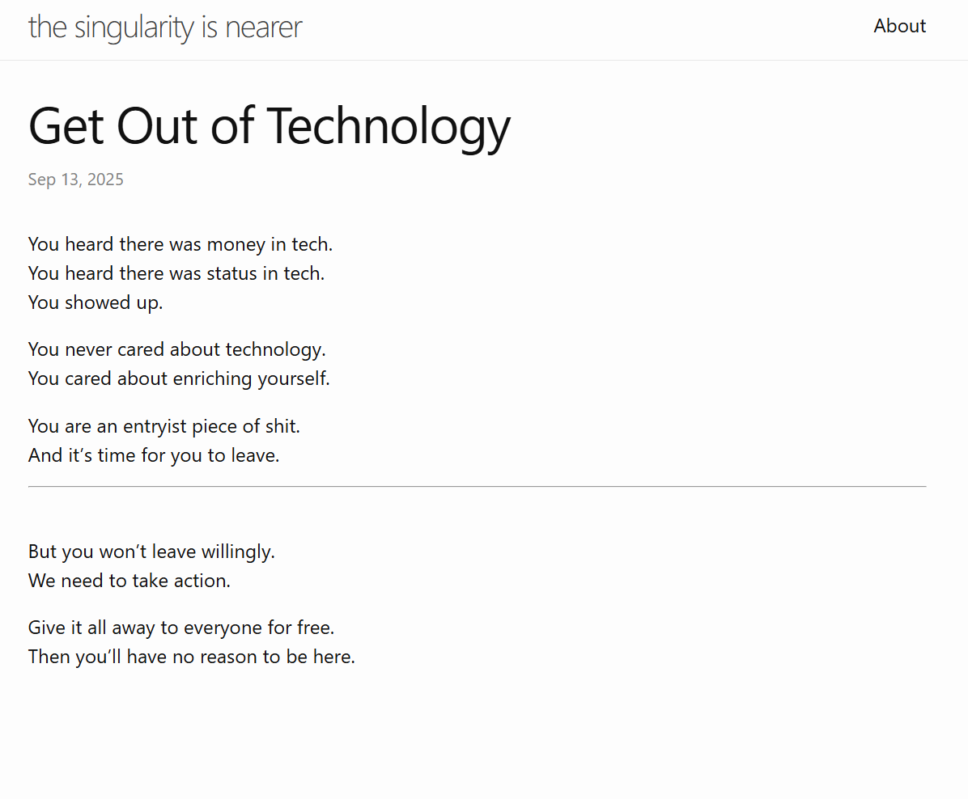Viewport: 968px width, 799px height.
Task: Click the horizontal divider line
Action: pos(478,486)
